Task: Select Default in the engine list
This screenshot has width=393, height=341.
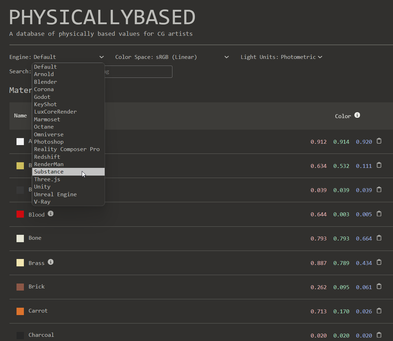Action: point(68,67)
